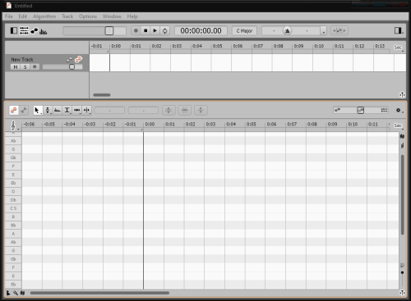Open the Options menu

88,16
